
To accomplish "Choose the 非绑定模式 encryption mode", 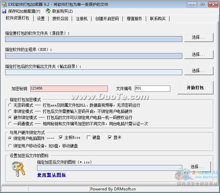I will point(10,112).
